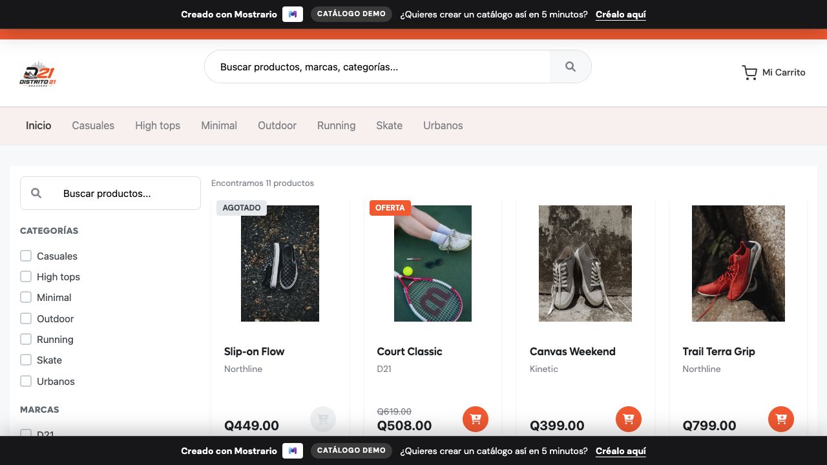Tick the Urbanos category checkbox
This screenshot has height=465, width=827.
coord(26,381)
